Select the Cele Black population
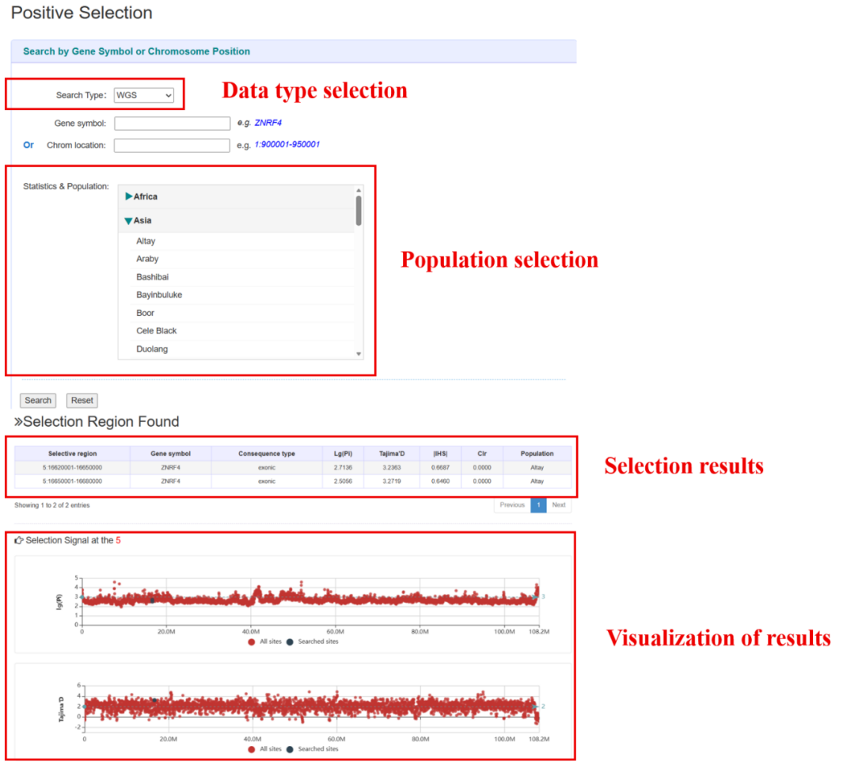Image resolution: width=843 pixels, height=765 pixels. [157, 331]
